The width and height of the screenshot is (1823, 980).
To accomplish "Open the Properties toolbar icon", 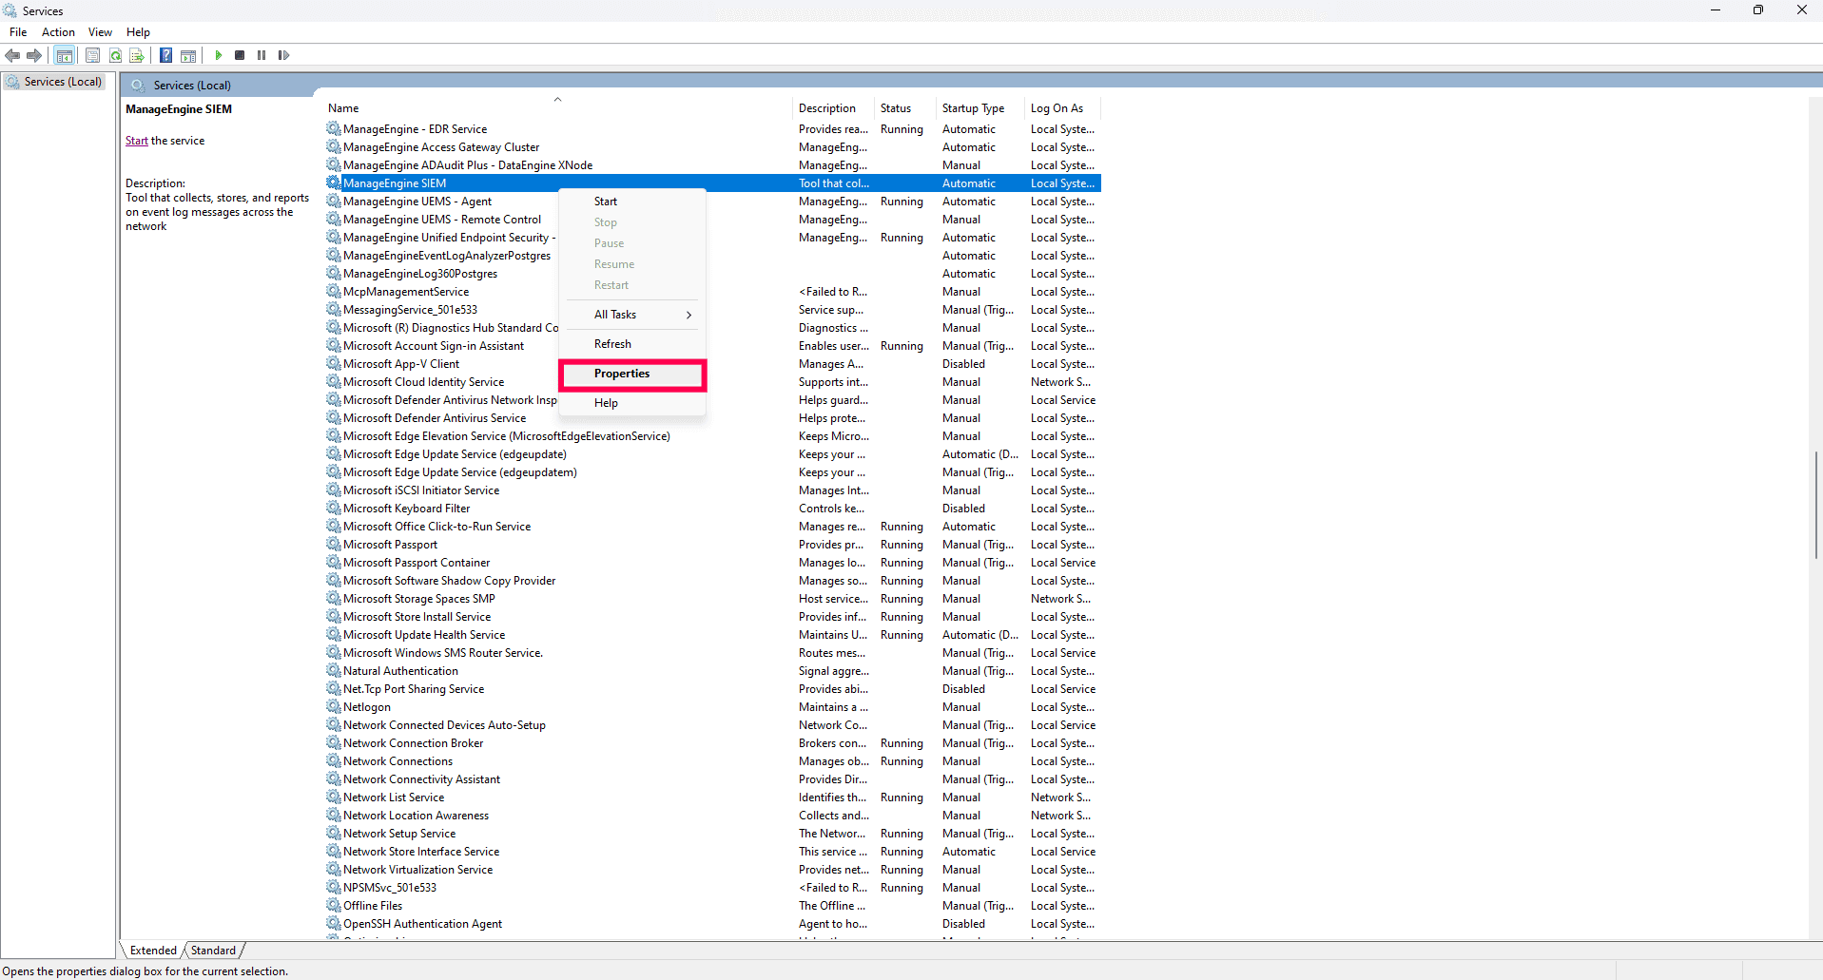I will point(92,55).
